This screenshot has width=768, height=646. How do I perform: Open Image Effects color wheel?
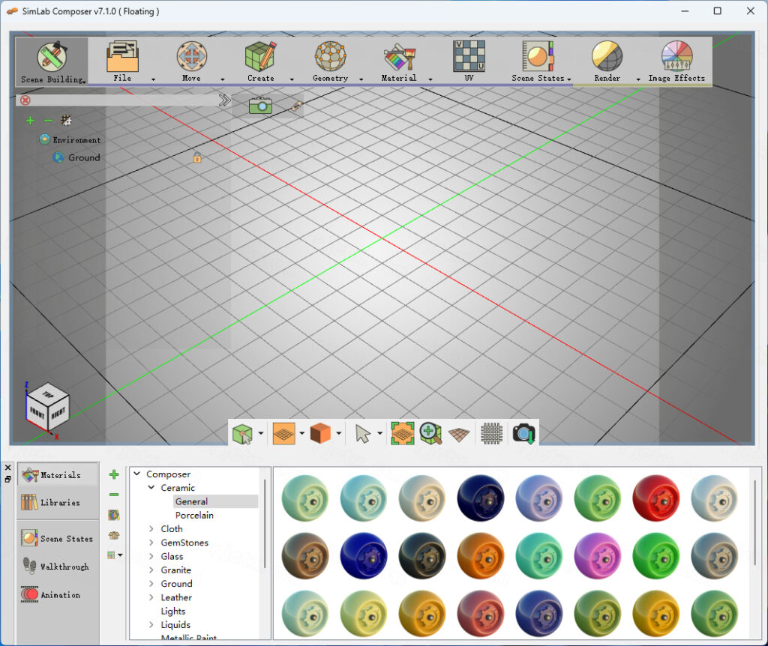pos(677,56)
